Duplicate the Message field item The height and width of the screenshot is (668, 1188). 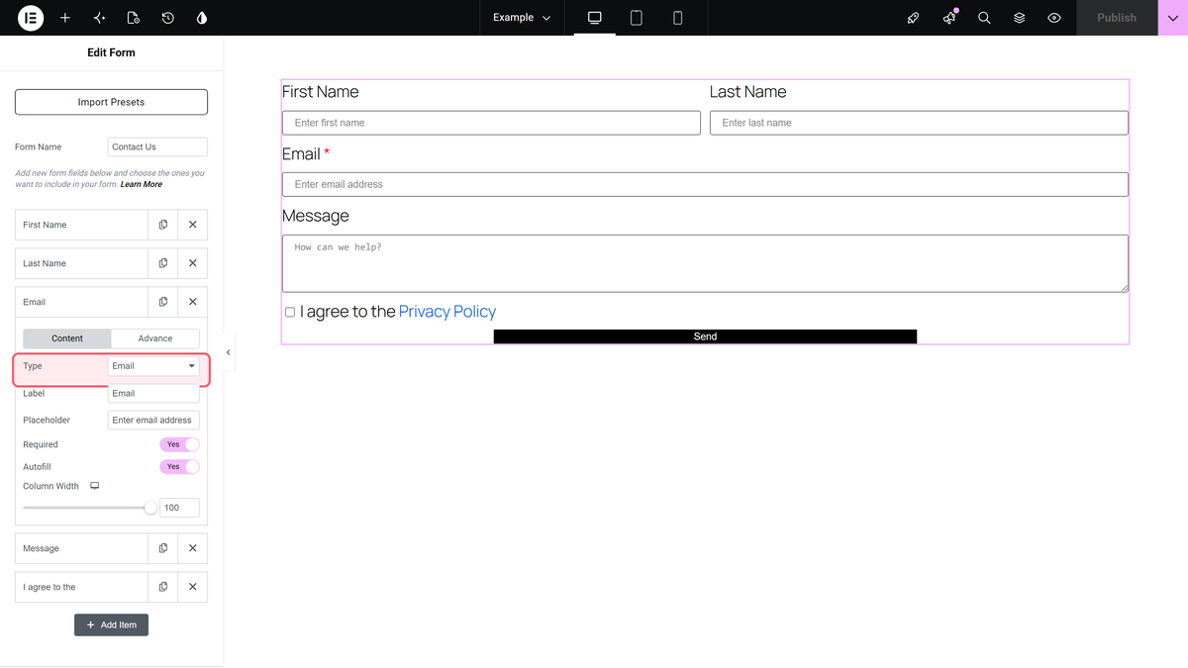163,548
